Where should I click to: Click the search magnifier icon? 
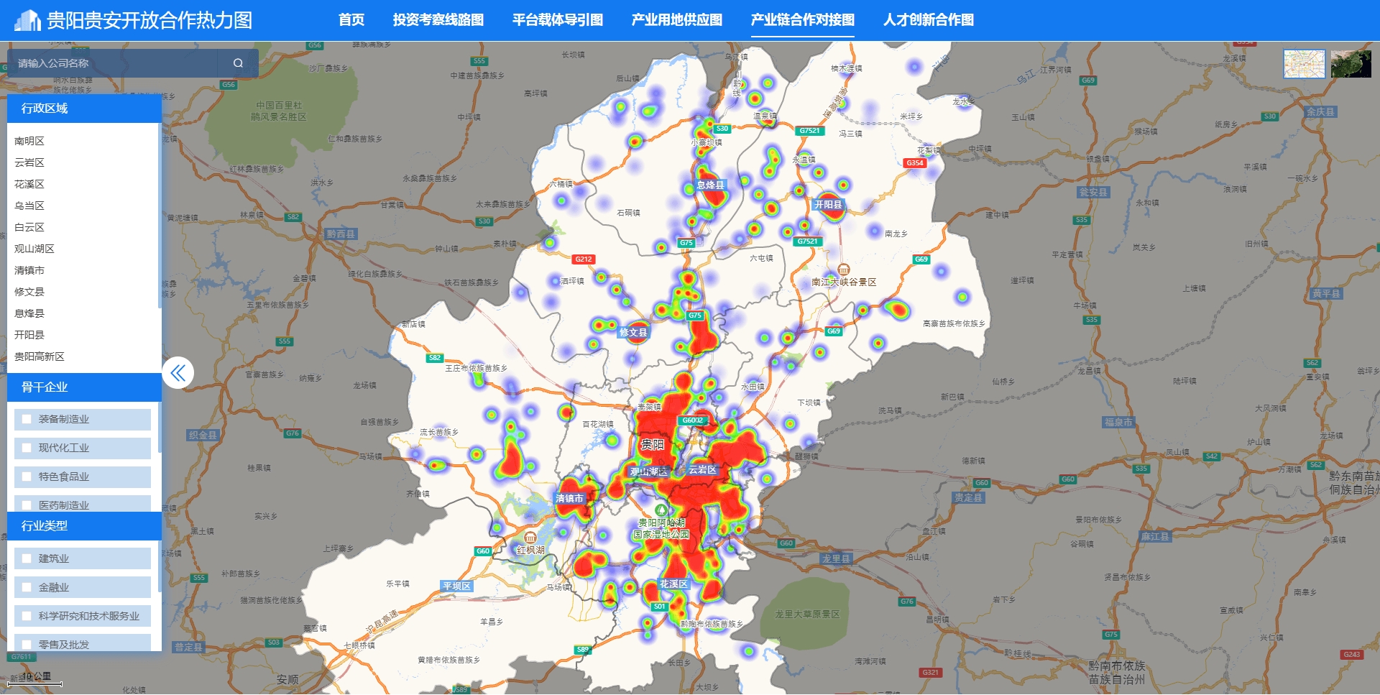[x=238, y=63]
